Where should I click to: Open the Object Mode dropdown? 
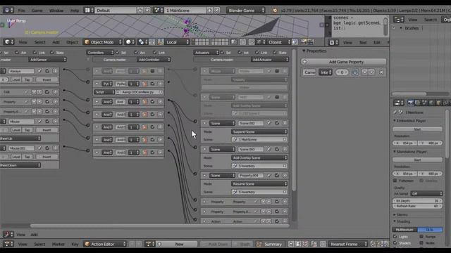coord(103,42)
